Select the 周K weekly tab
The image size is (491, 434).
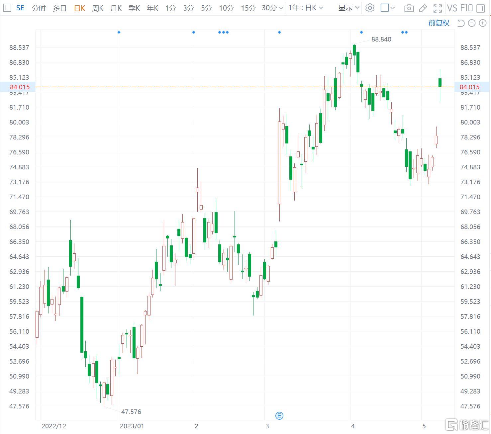tap(98, 8)
